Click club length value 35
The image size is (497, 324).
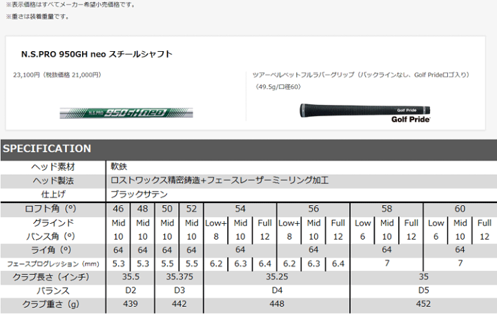(x=423, y=277)
